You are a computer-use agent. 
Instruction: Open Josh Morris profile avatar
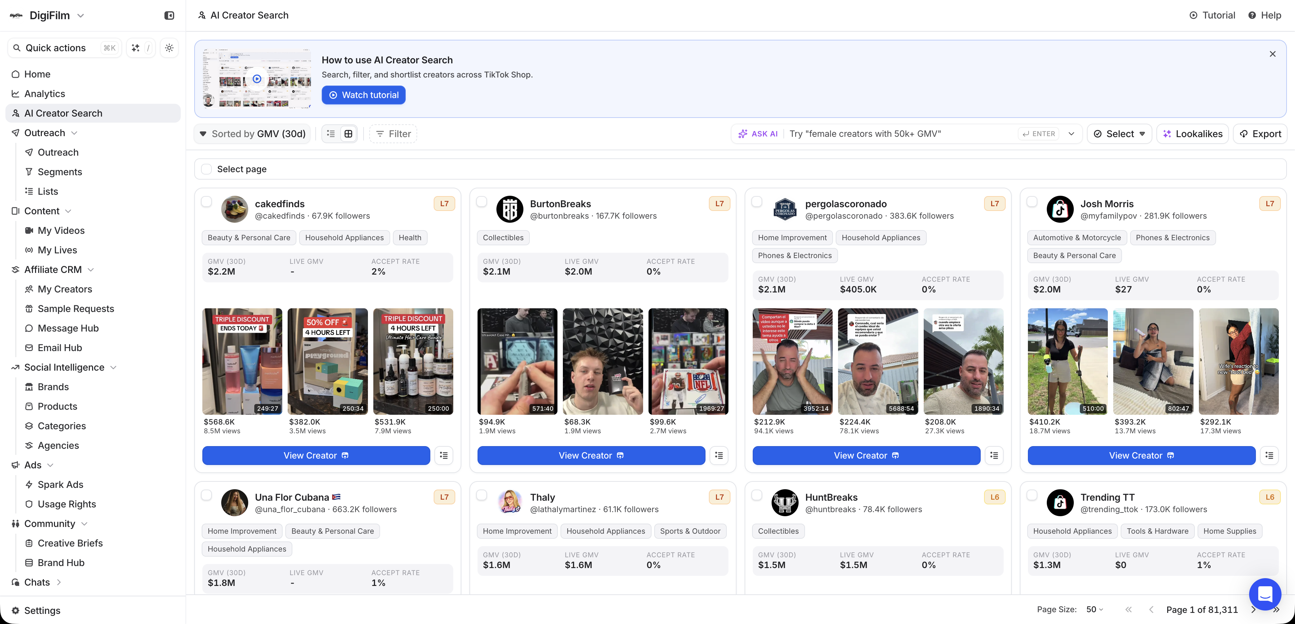click(x=1060, y=209)
